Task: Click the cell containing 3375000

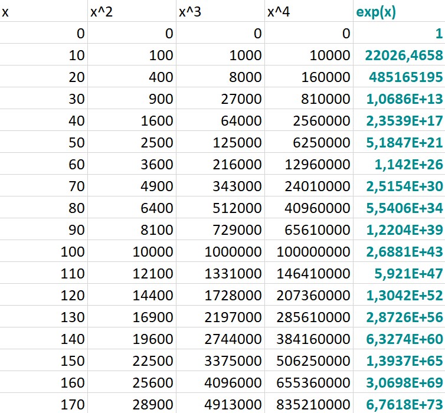Action: tap(221, 360)
